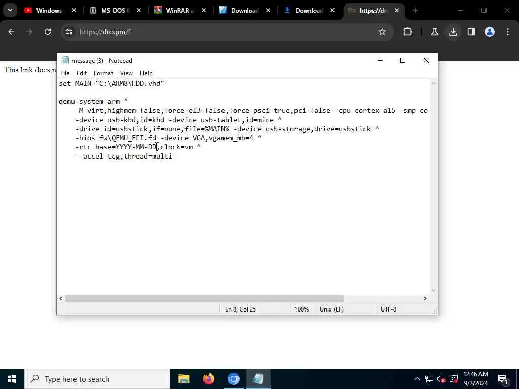Screen dimensions: 519x389
Task: Close the MS-DOS 6 tab
Action: coord(139,10)
